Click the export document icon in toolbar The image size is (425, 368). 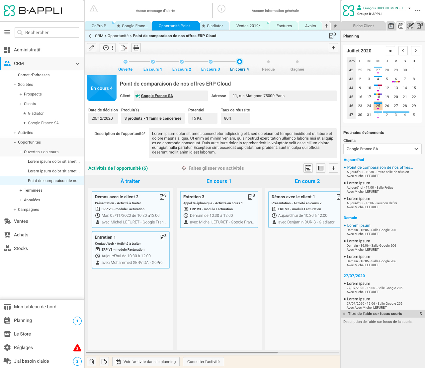124,48
